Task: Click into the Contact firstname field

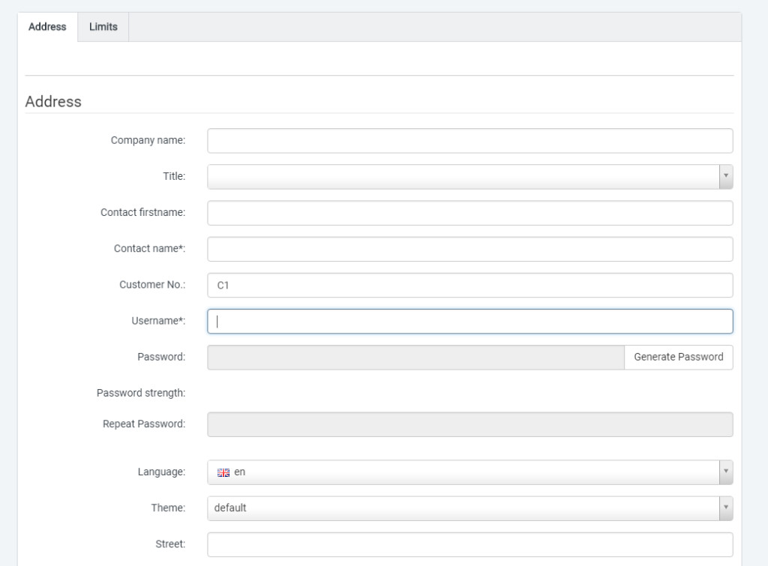Action: point(469,213)
